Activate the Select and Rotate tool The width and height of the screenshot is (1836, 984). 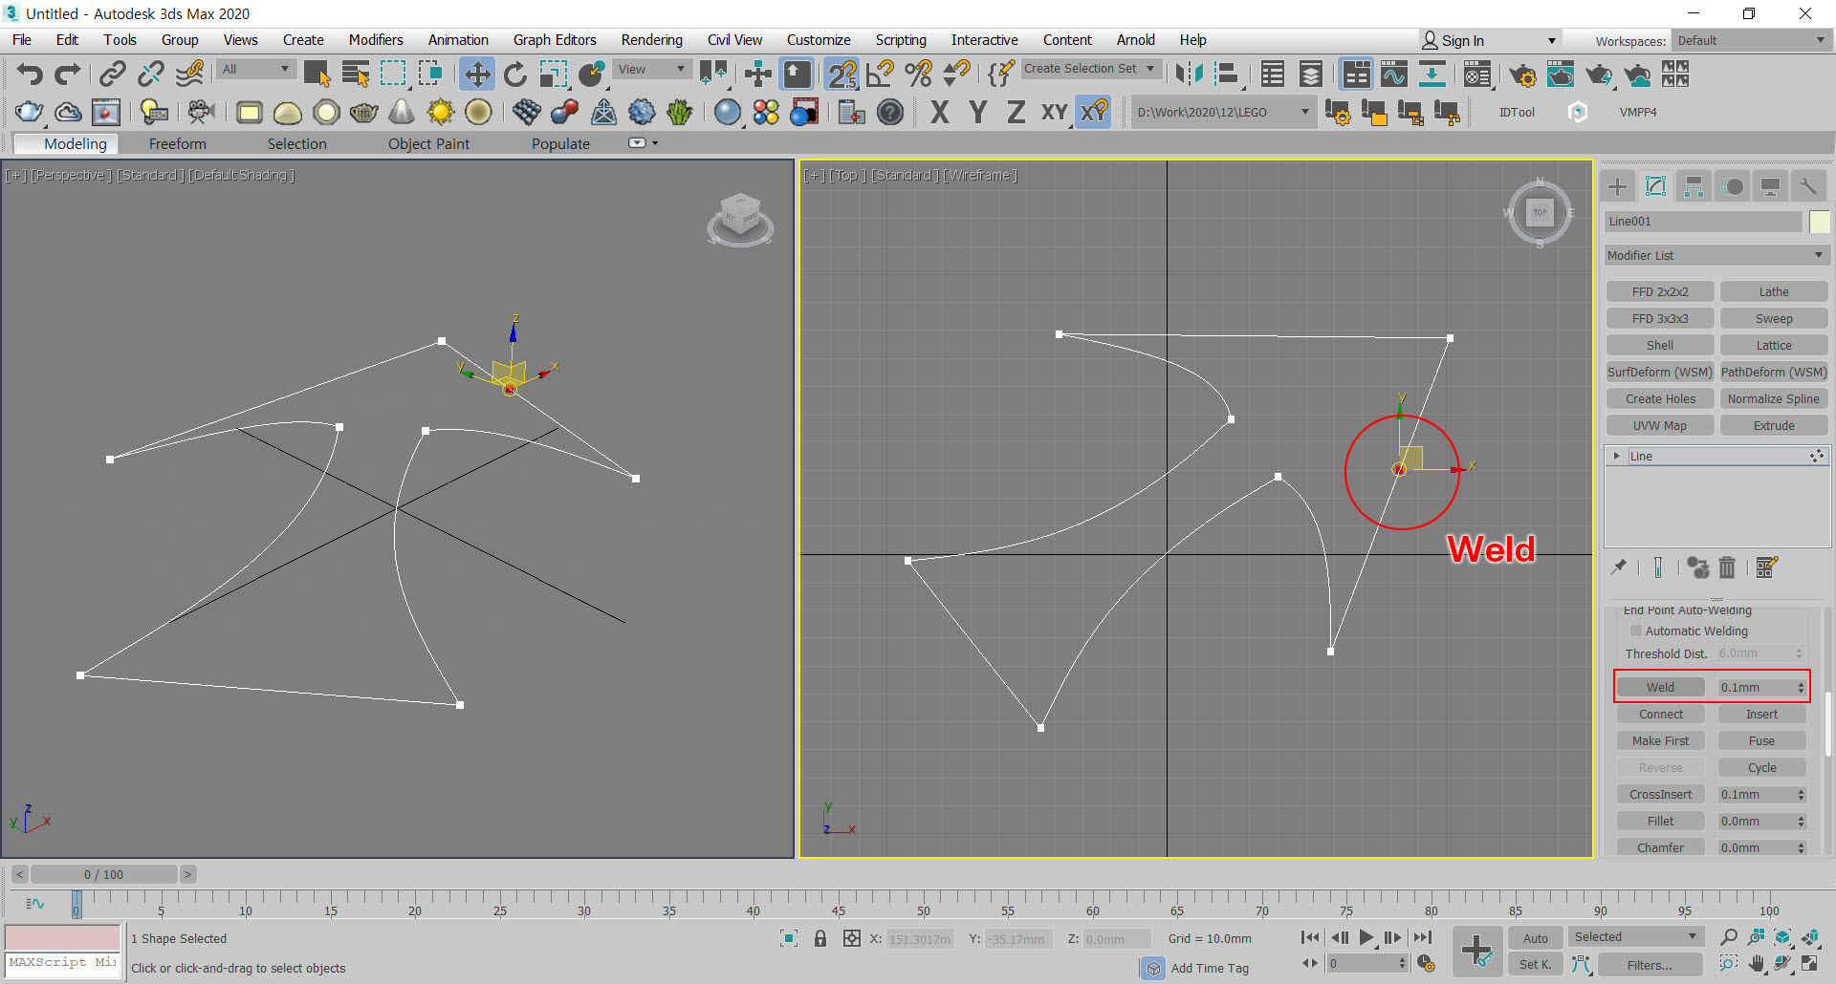(514, 75)
